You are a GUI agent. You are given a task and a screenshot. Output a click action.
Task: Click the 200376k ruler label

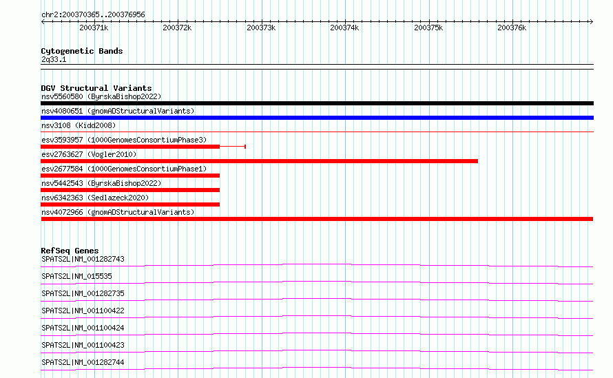(512, 28)
